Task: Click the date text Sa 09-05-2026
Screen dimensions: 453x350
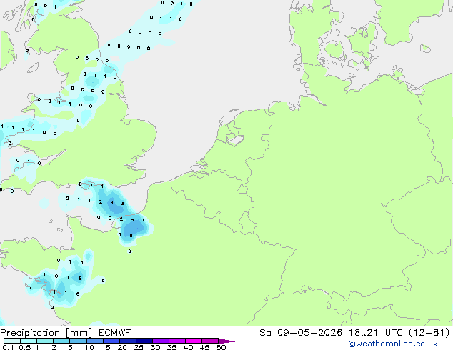Action: 301,333
